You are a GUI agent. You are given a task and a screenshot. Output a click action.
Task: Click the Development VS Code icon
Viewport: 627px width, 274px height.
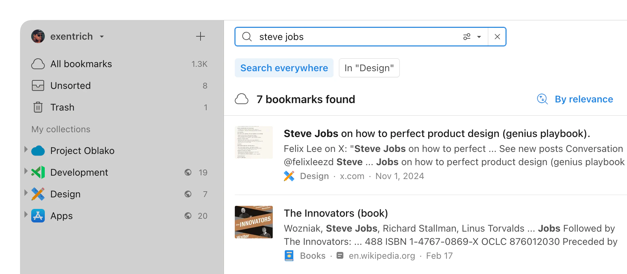[38, 172]
